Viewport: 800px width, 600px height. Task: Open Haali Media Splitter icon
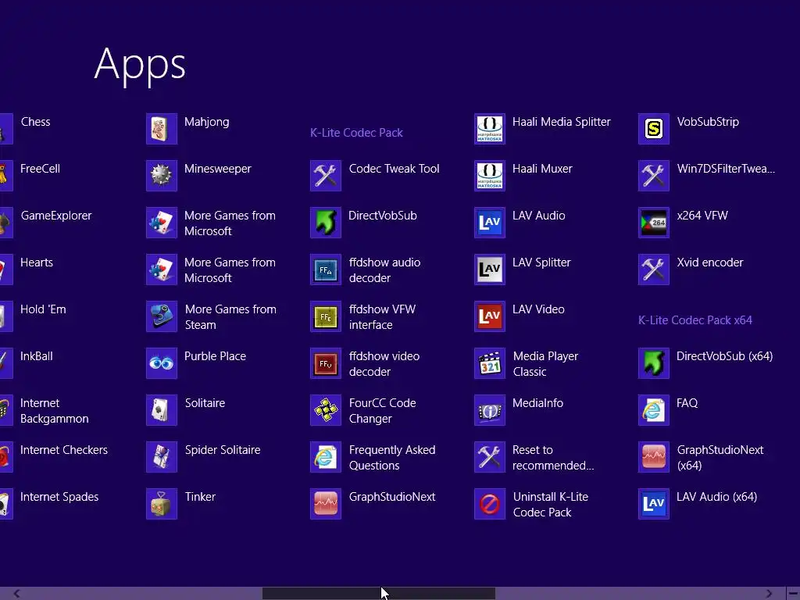pos(490,129)
